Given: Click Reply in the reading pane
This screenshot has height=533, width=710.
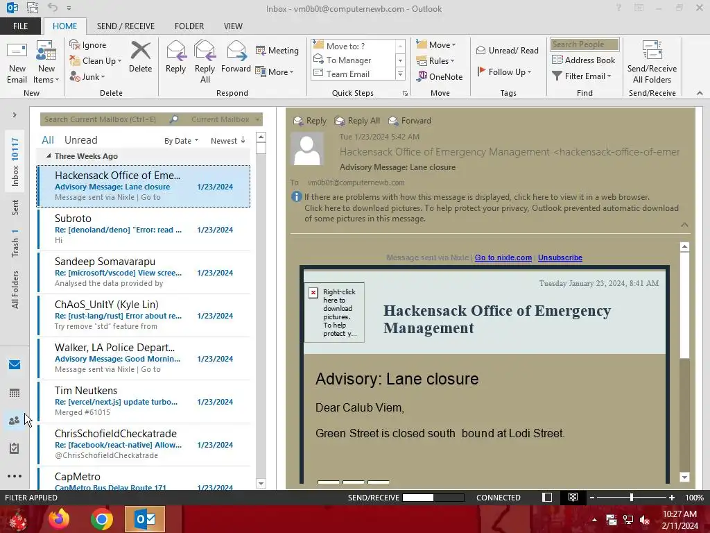Looking at the screenshot, I should pyautogui.click(x=310, y=121).
